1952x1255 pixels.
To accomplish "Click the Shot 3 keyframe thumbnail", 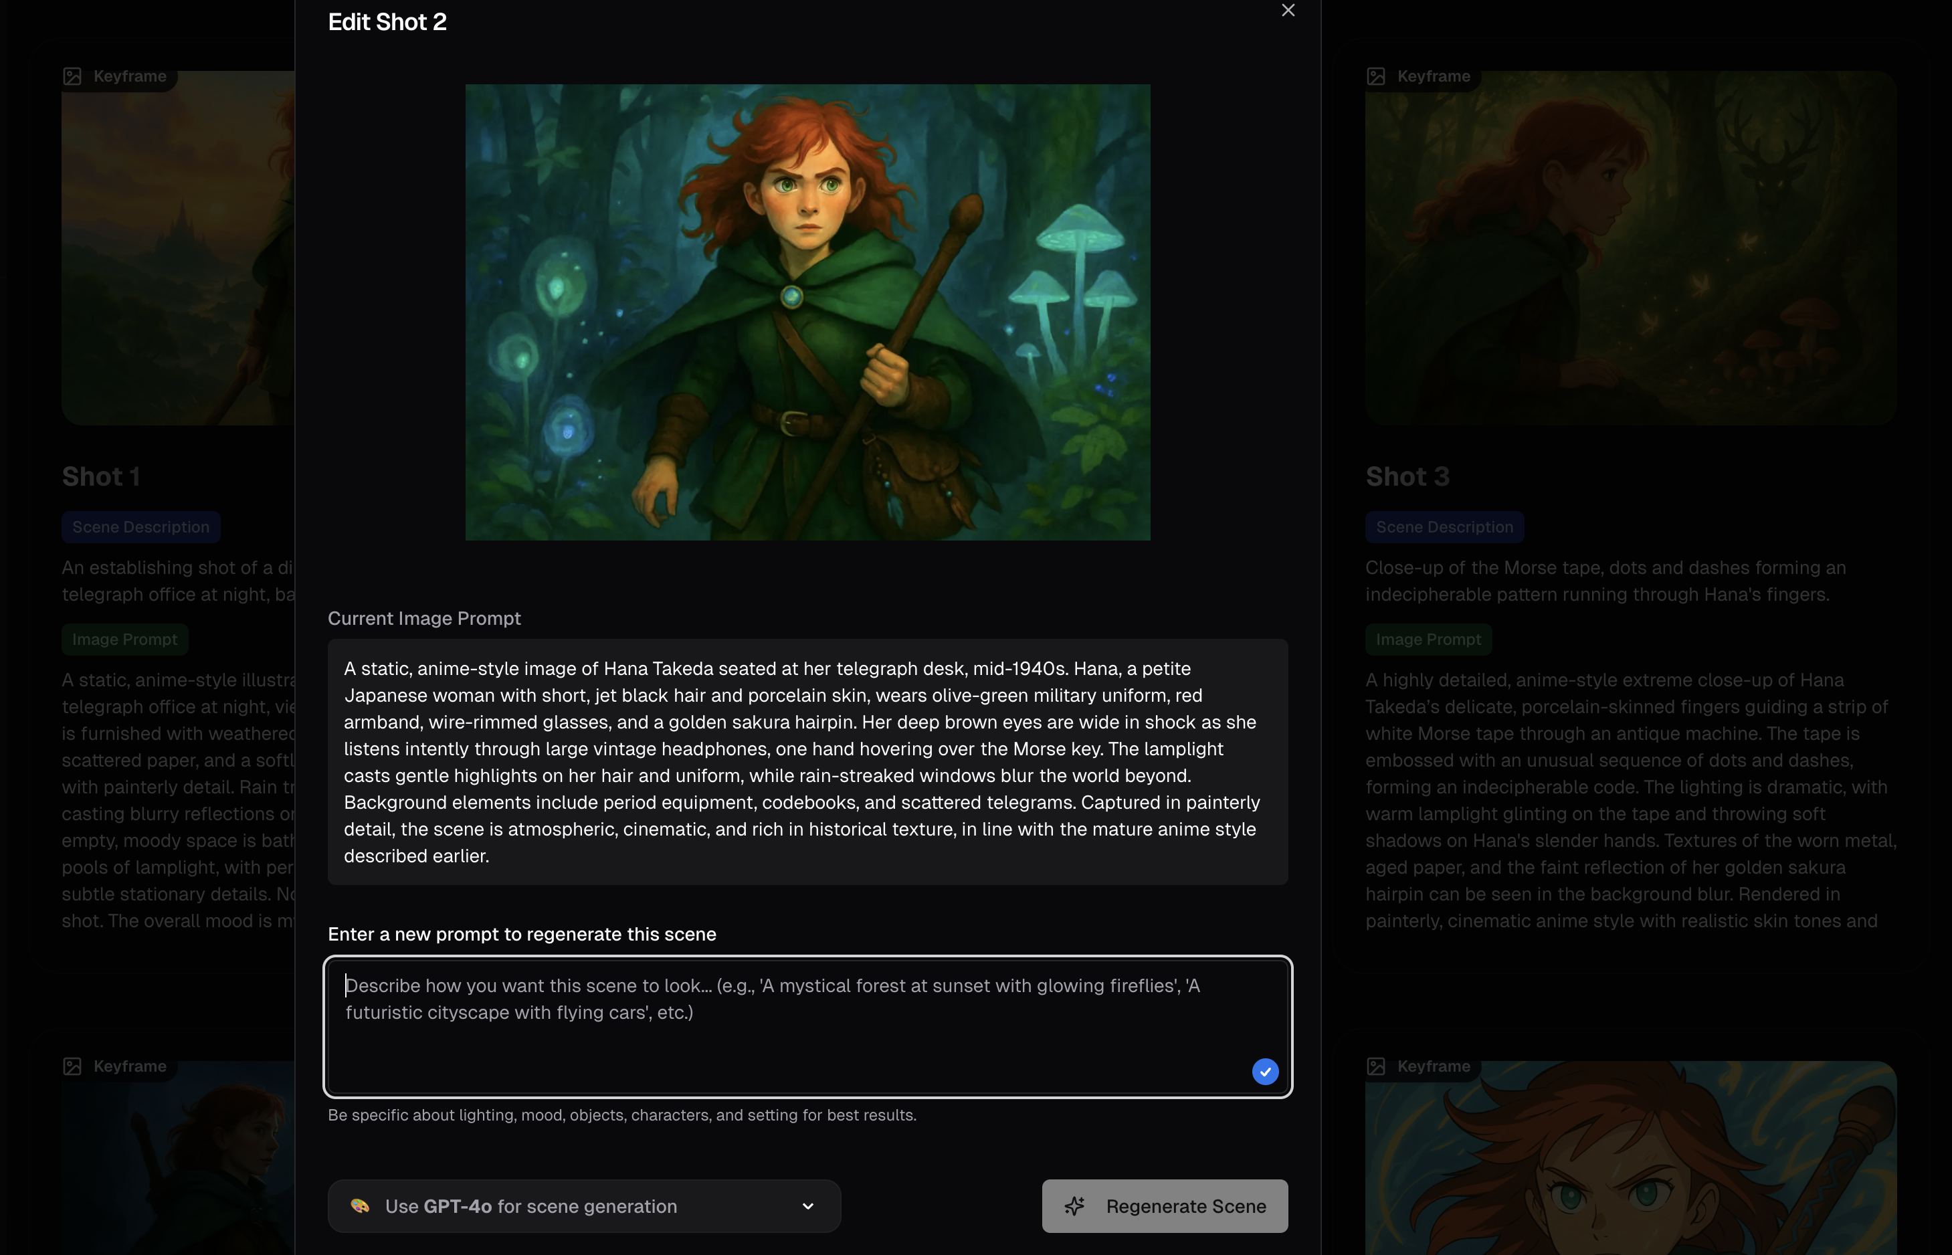I will pos(1631,248).
